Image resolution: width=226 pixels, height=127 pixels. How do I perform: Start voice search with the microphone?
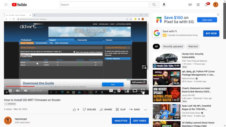[164, 5]
